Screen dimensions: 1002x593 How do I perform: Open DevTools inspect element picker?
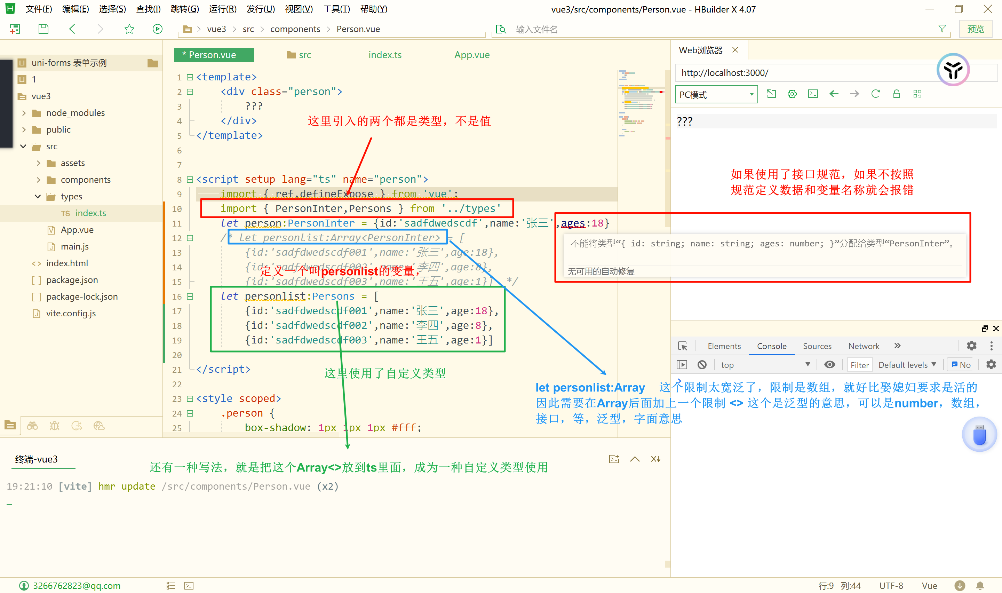pos(683,346)
